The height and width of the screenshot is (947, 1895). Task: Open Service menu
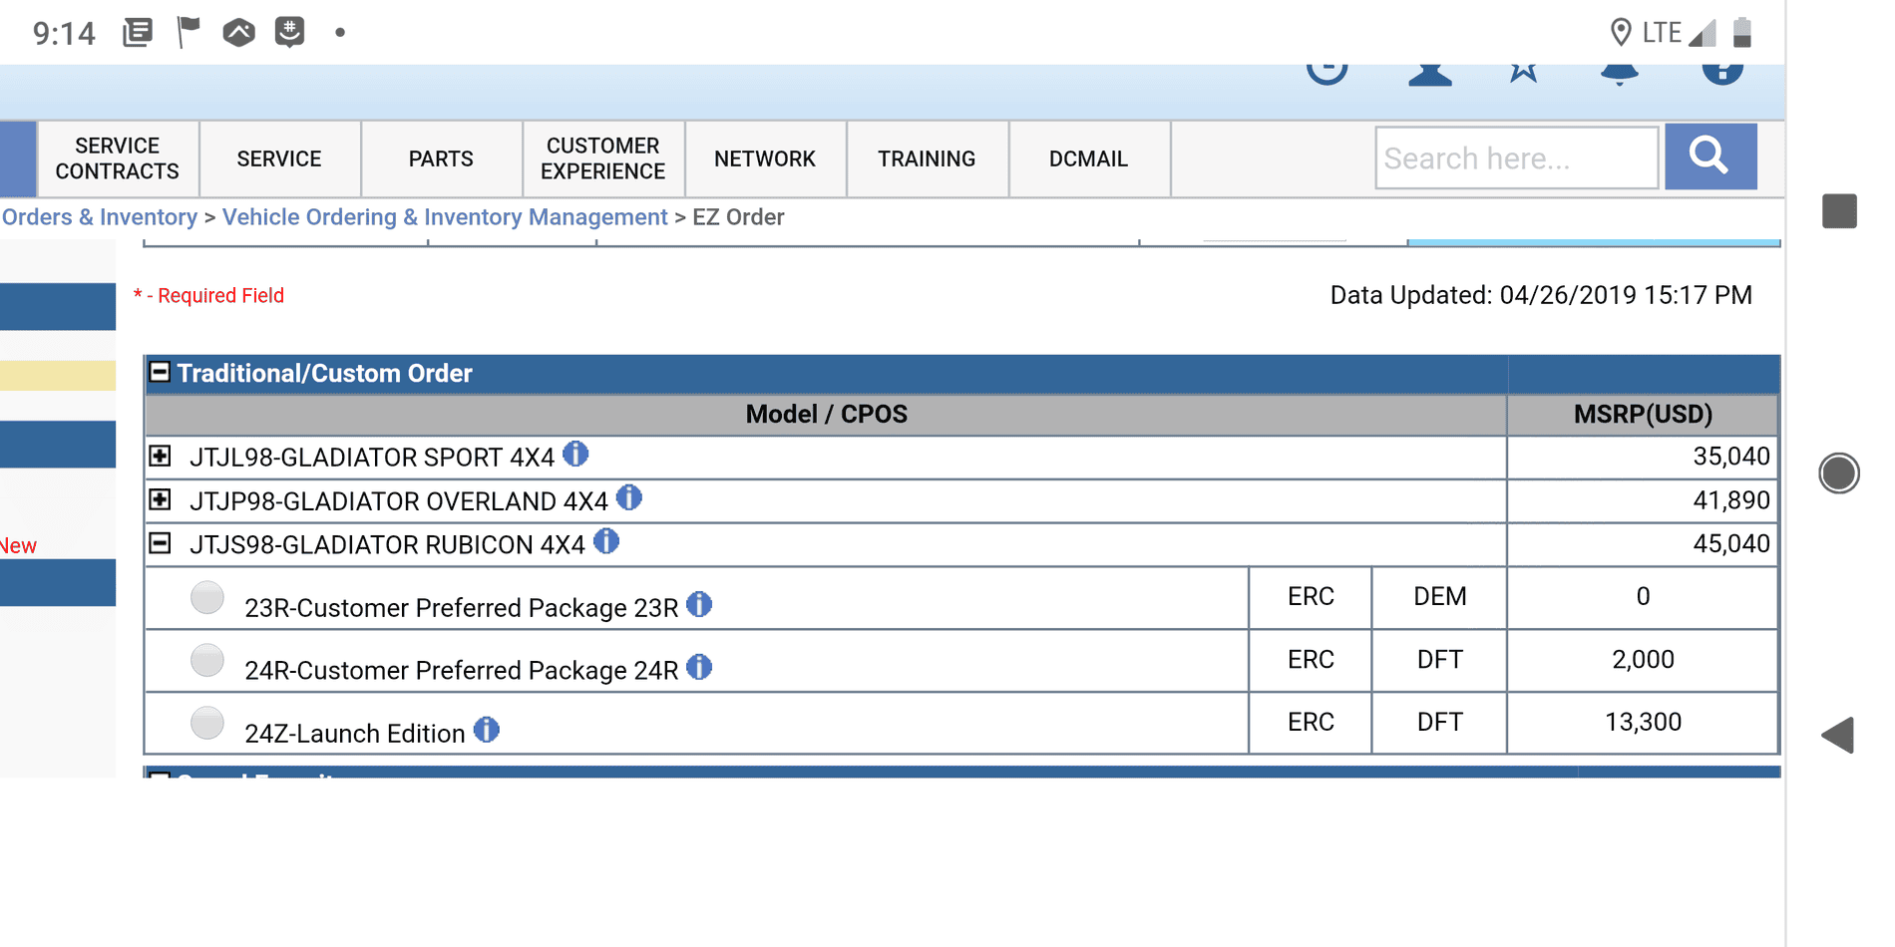click(x=279, y=158)
